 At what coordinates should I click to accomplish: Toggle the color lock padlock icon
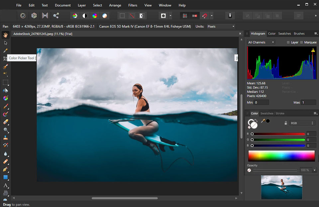286,123
